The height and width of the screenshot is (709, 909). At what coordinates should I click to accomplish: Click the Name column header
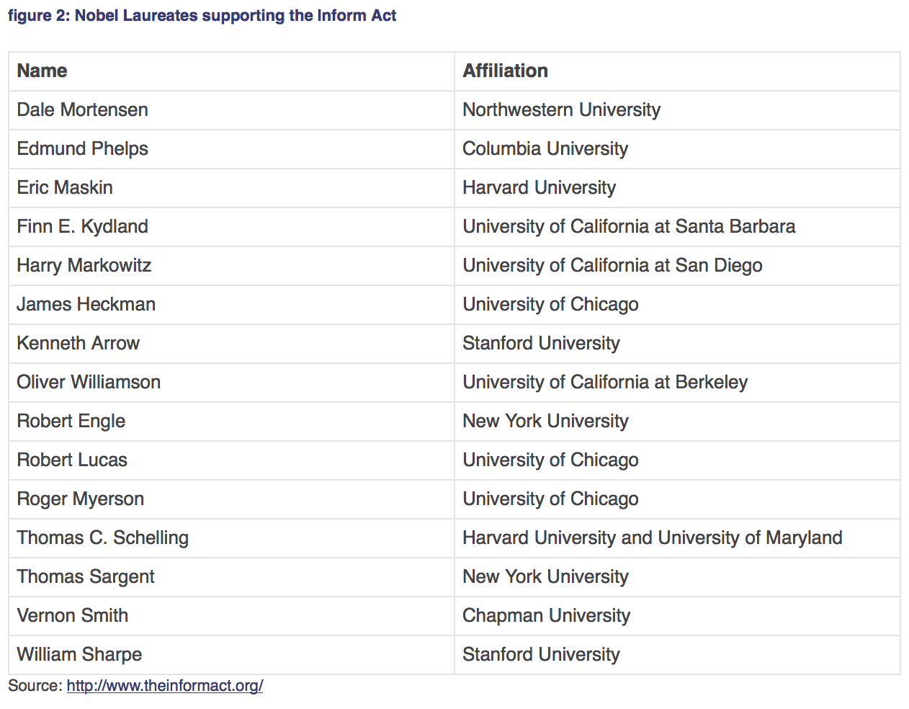pyautogui.click(x=42, y=71)
